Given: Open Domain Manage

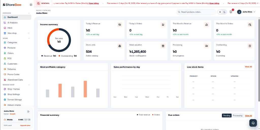Looking at the screenshot, I should pos(17,100).
